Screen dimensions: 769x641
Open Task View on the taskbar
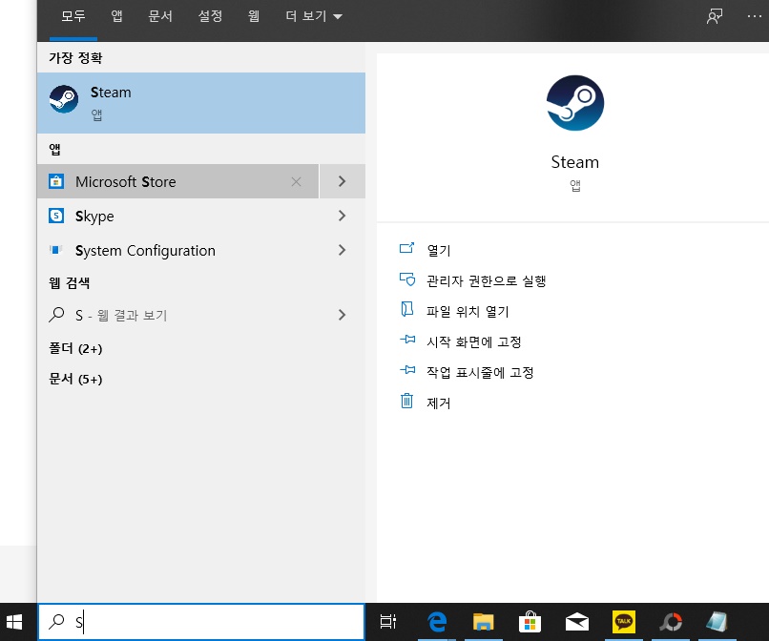click(x=387, y=622)
